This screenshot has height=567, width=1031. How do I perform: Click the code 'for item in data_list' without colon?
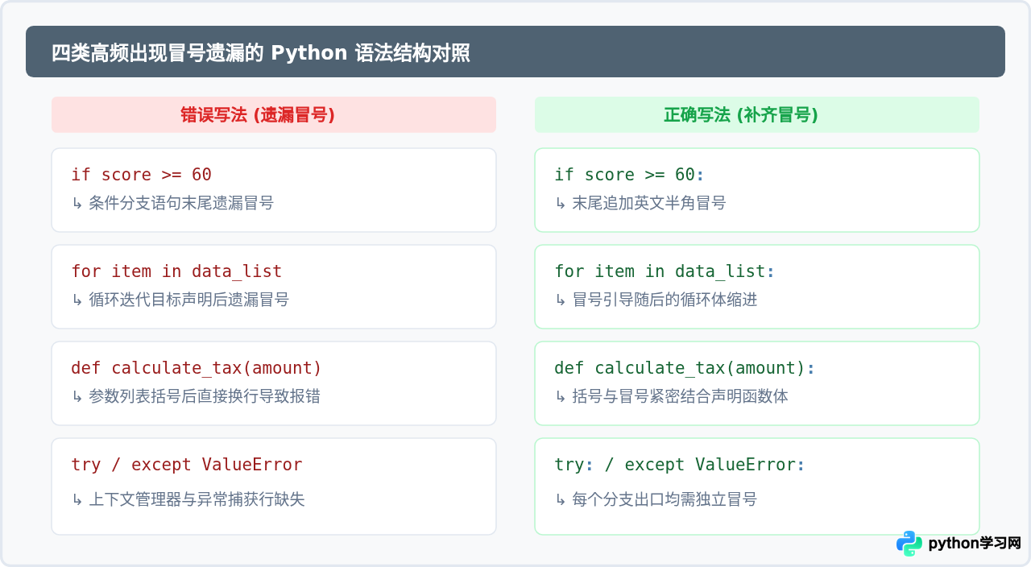pyautogui.click(x=176, y=271)
